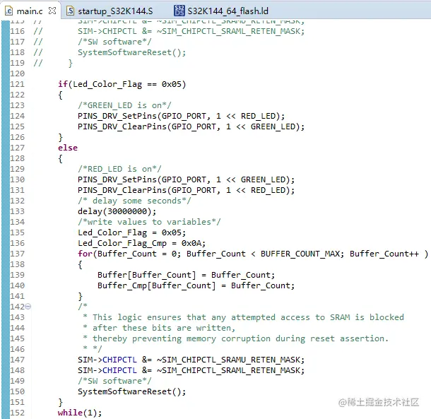
Task: Click 'PINS_DRV_SetPins(GPIO_PORT, 1 << GREEN_LED);' line
Action: click(x=186, y=179)
